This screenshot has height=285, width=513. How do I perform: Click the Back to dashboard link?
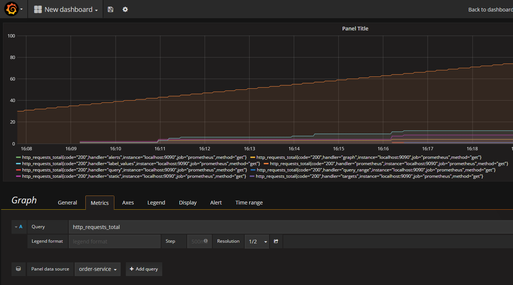490,10
